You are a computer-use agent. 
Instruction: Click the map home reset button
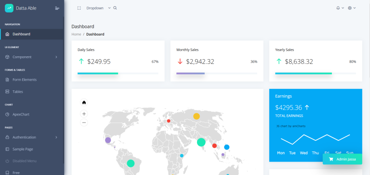point(84,102)
